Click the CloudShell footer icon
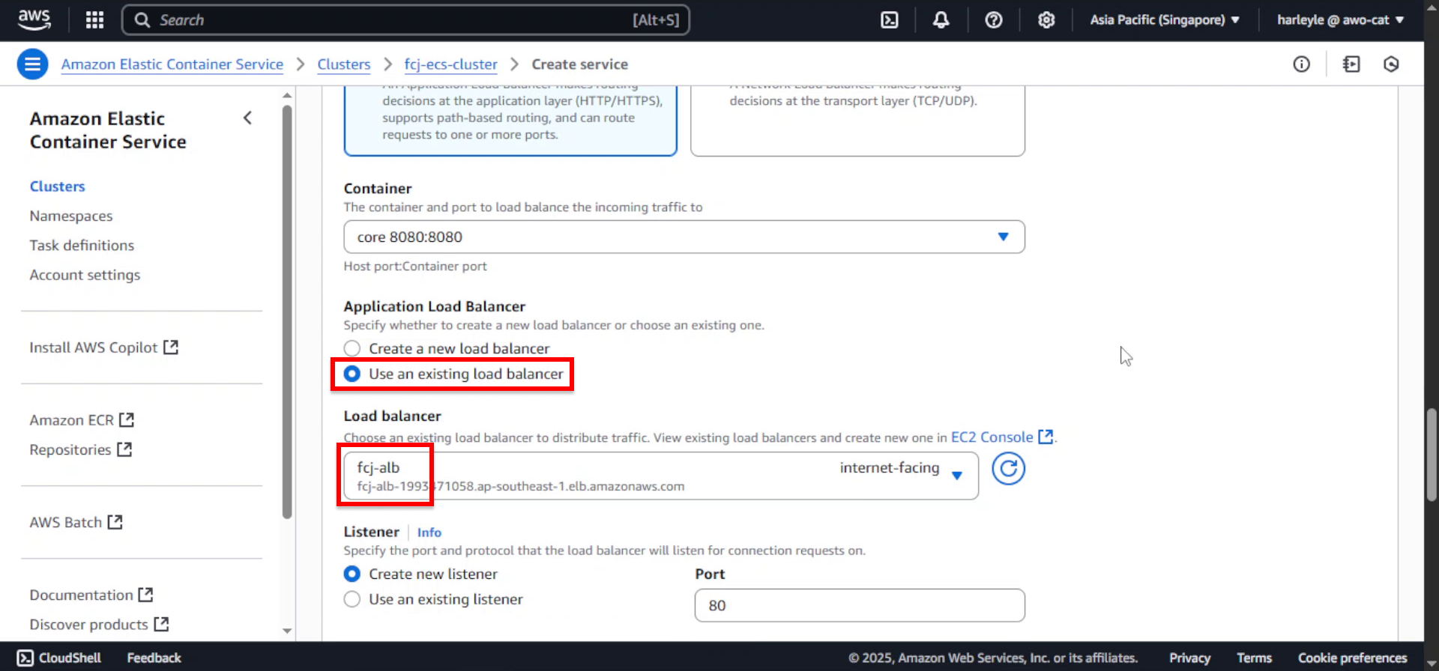The height and width of the screenshot is (671, 1439). tap(25, 658)
